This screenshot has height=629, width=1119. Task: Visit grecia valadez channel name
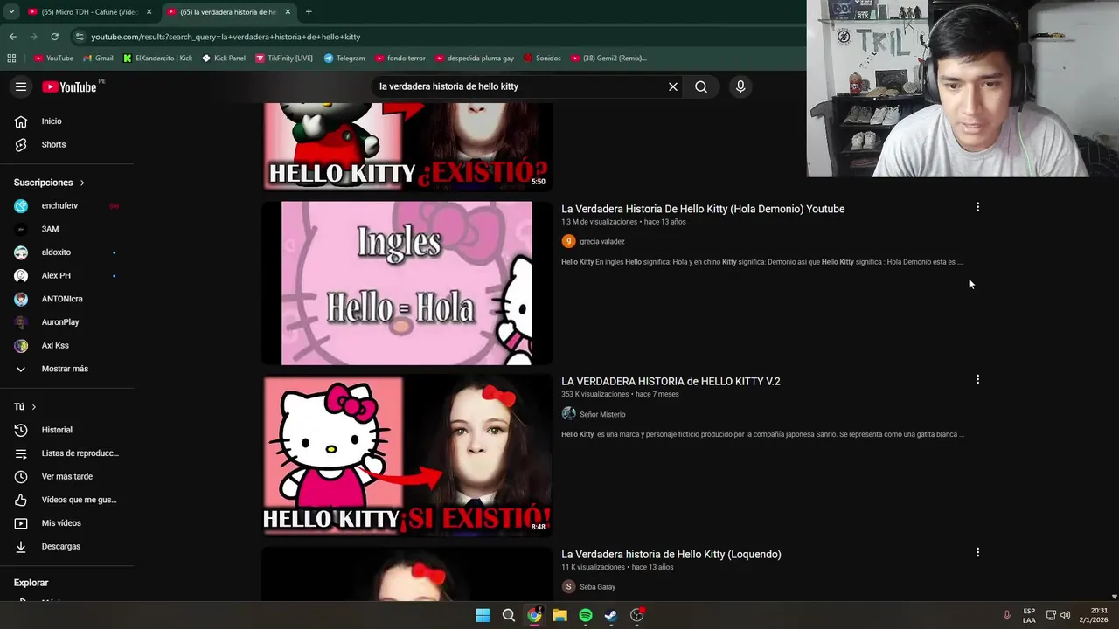[602, 242]
